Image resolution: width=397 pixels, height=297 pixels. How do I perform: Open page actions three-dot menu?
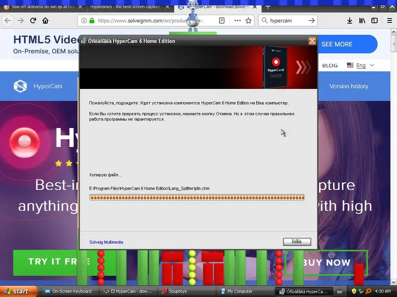pyautogui.click(x=238, y=20)
